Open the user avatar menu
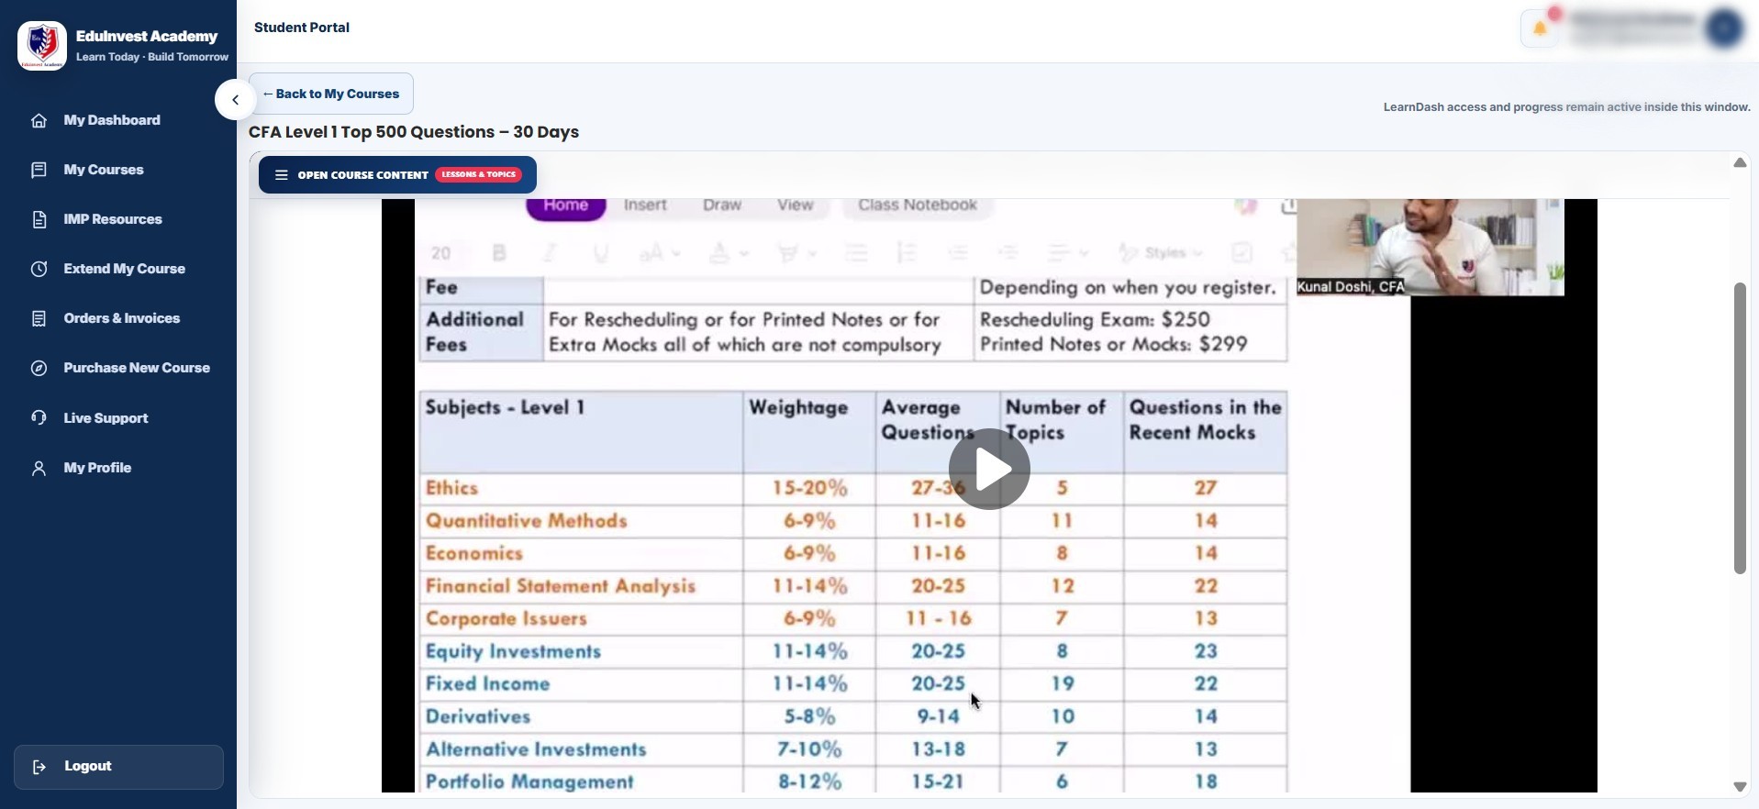 pos(1725,28)
